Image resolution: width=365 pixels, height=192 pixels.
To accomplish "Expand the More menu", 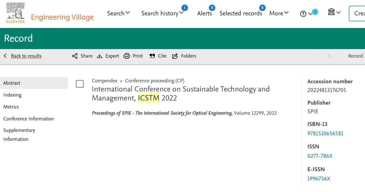I will 278,13.
